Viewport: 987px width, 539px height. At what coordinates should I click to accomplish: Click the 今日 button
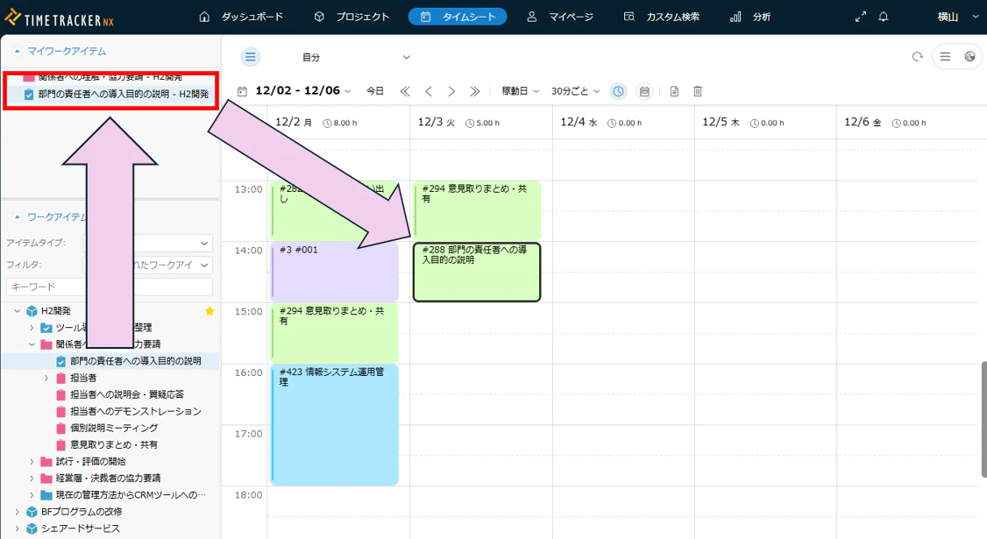[375, 91]
